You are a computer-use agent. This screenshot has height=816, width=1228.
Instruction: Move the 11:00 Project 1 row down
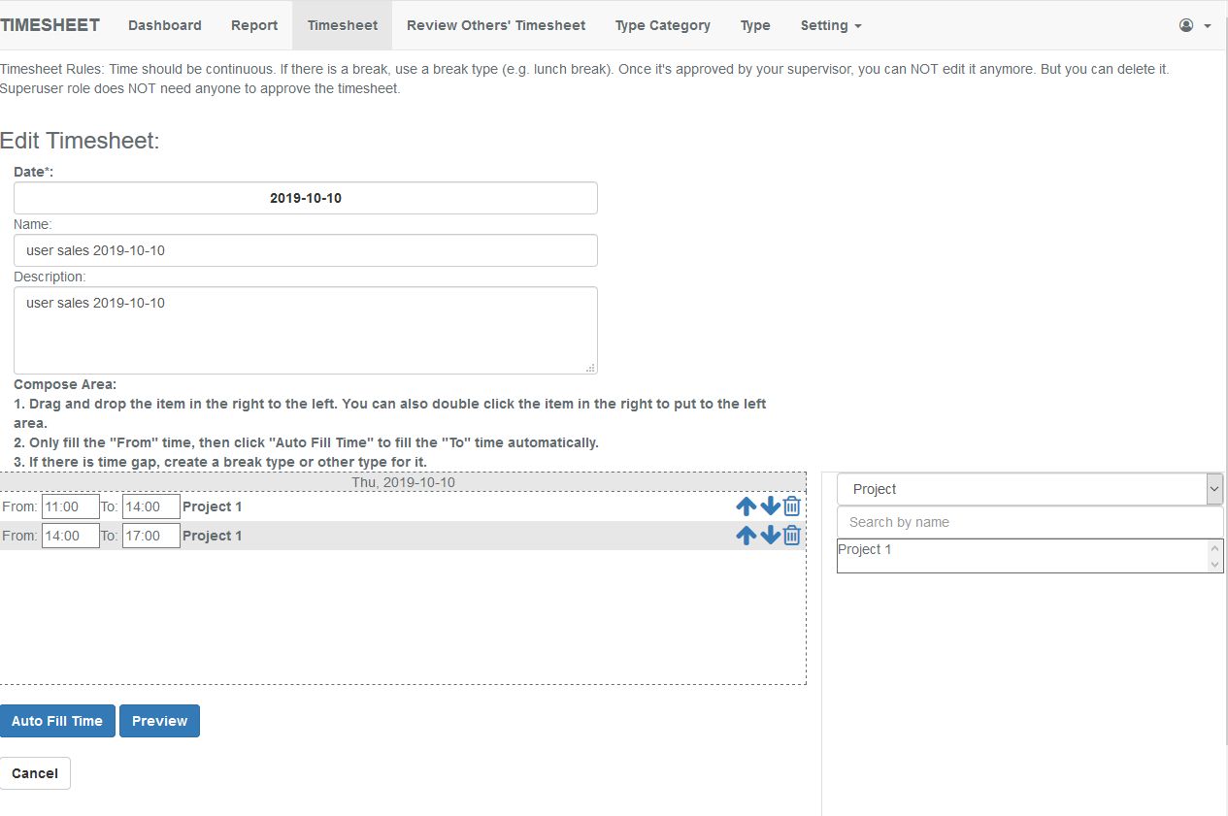coord(770,506)
